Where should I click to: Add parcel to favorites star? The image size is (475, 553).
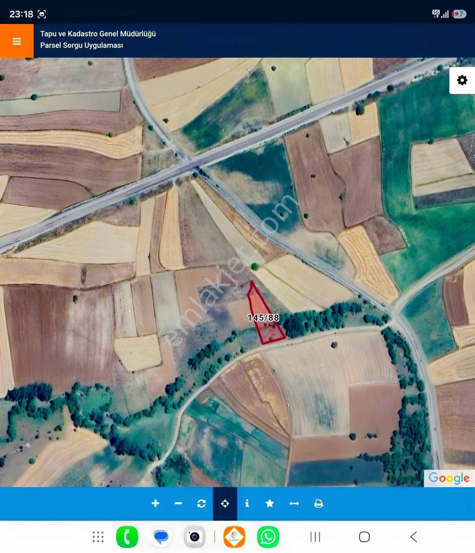270,504
